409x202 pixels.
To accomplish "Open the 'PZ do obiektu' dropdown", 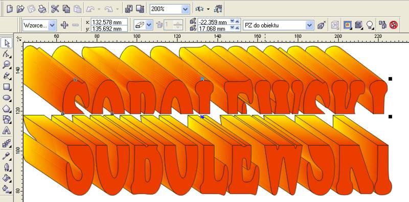I will [310, 26].
